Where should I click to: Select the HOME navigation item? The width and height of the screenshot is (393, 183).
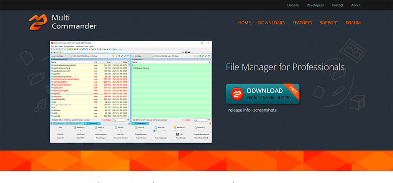tap(244, 23)
